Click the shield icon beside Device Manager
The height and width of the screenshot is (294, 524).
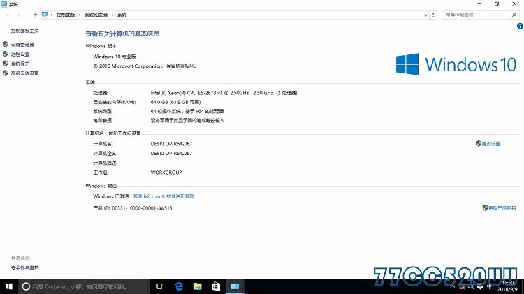[6, 45]
